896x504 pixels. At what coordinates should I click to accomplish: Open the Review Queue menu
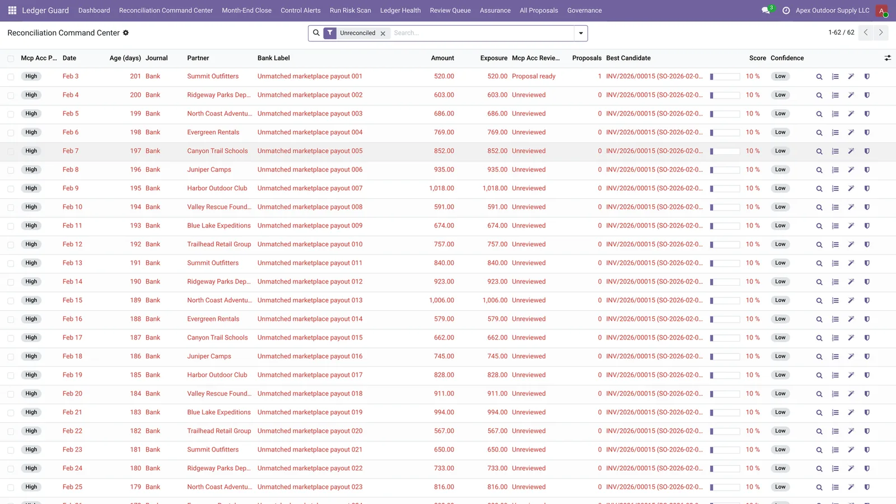tap(450, 11)
